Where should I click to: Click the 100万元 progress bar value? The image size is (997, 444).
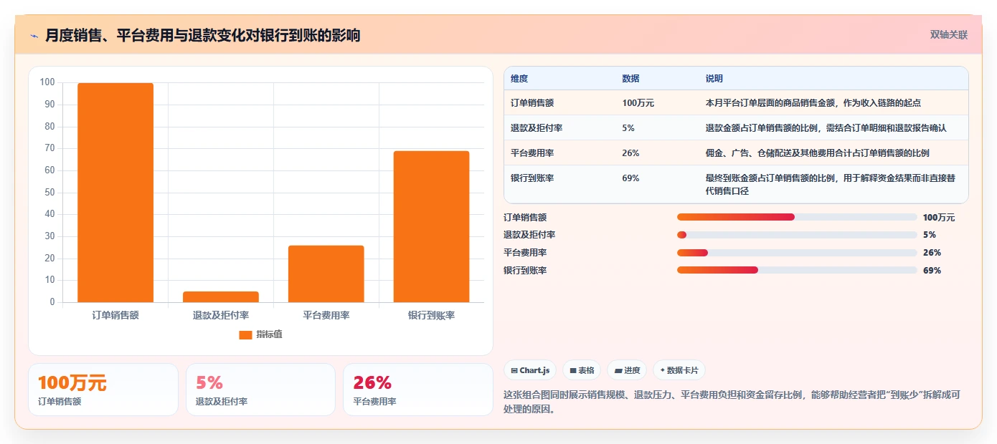pos(939,218)
